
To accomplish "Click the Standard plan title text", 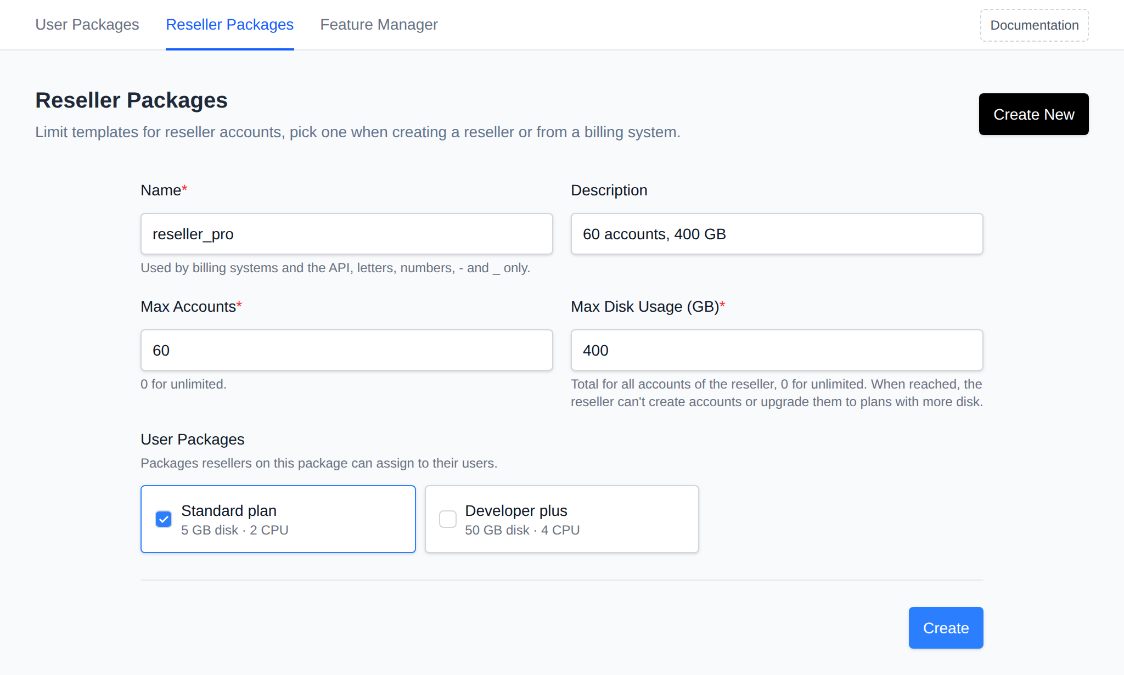I will point(229,511).
